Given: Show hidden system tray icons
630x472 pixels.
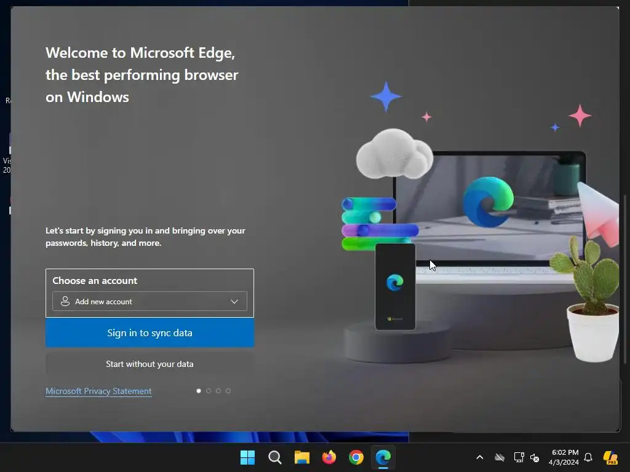Looking at the screenshot, I should coord(480,457).
